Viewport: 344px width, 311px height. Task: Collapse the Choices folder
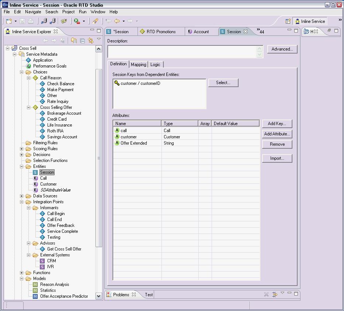tap(21, 72)
